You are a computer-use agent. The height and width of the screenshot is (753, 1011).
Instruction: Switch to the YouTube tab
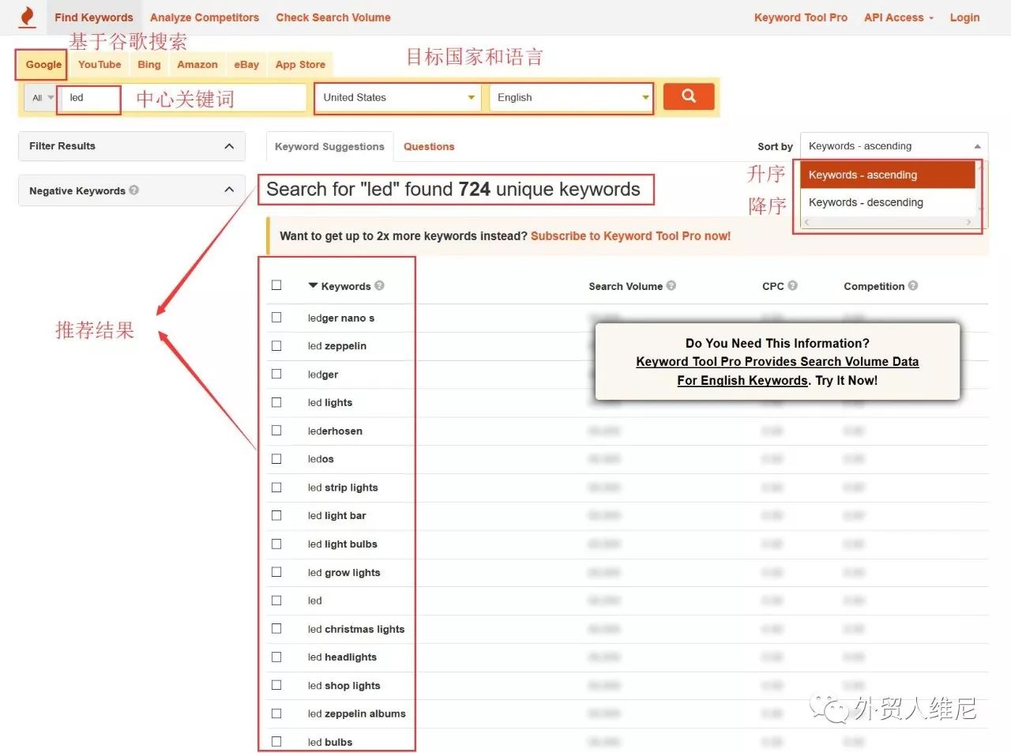(x=100, y=65)
